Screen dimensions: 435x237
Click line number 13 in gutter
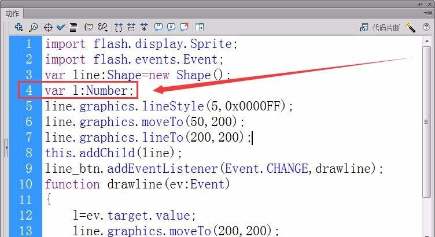point(25,231)
